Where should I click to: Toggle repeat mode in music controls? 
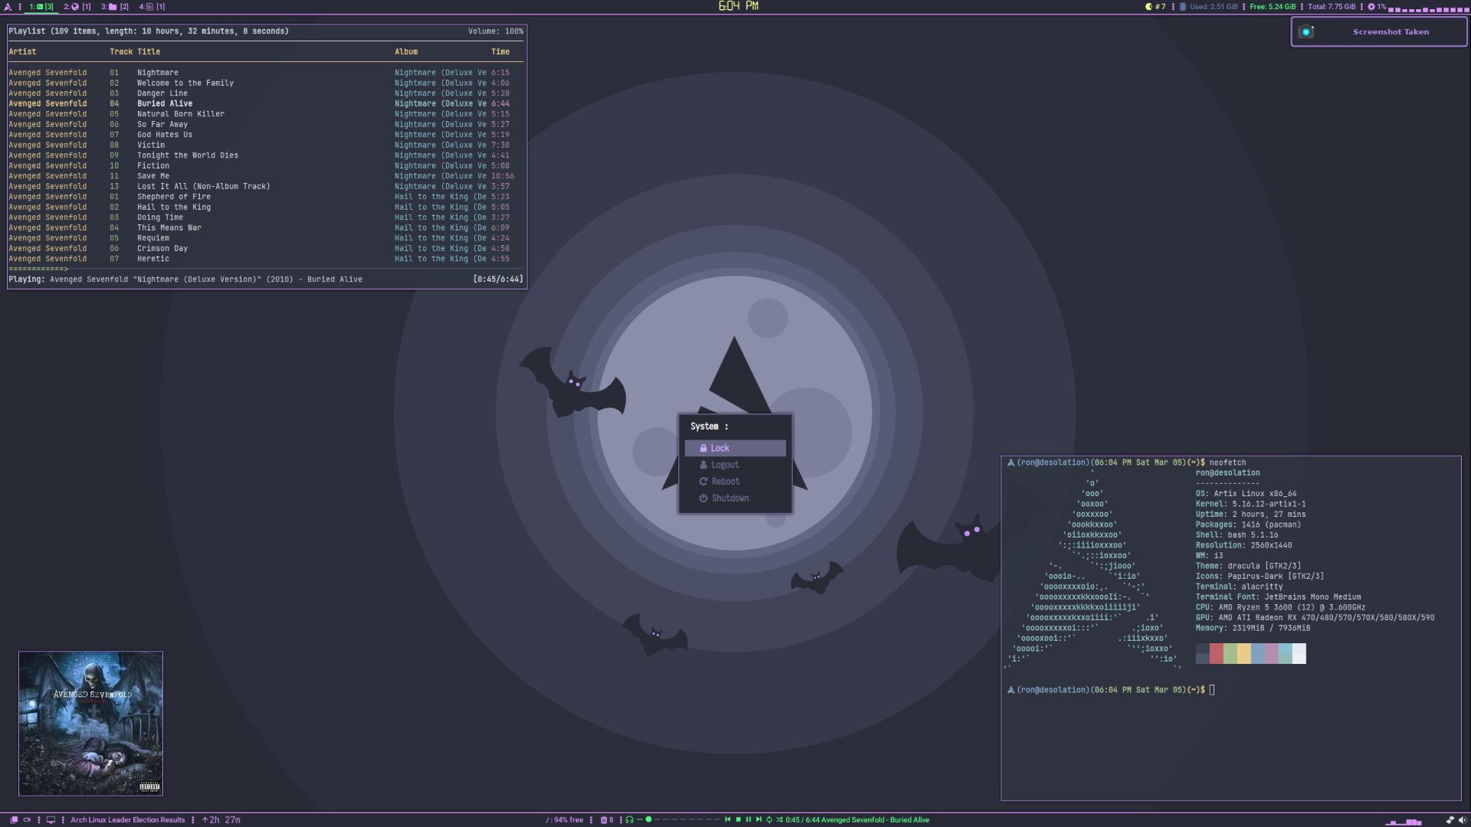tap(769, 820)
